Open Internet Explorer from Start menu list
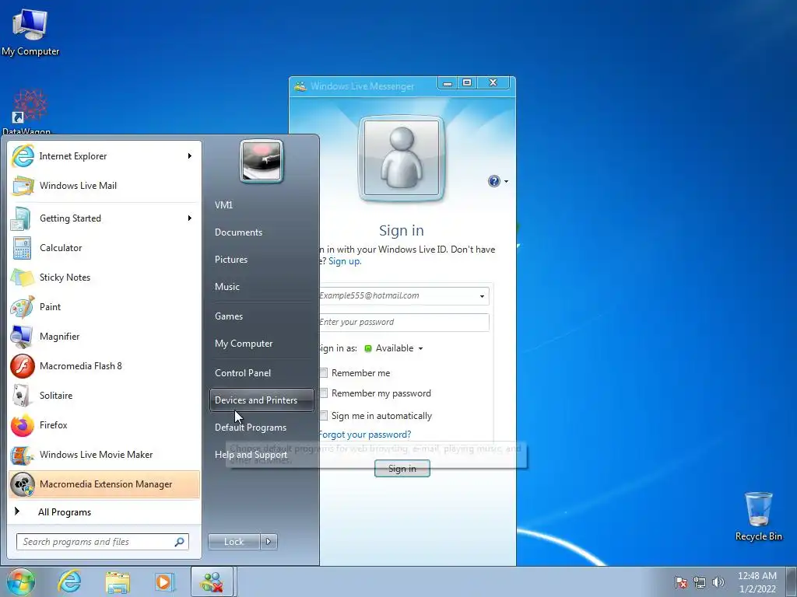797x597 pixels. (104, 155)
